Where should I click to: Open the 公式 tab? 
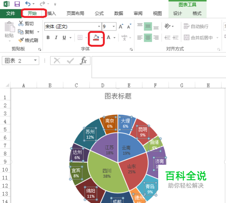tap(99, 14)
